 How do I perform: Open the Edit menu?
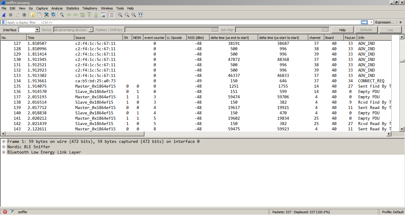(12, 8)
